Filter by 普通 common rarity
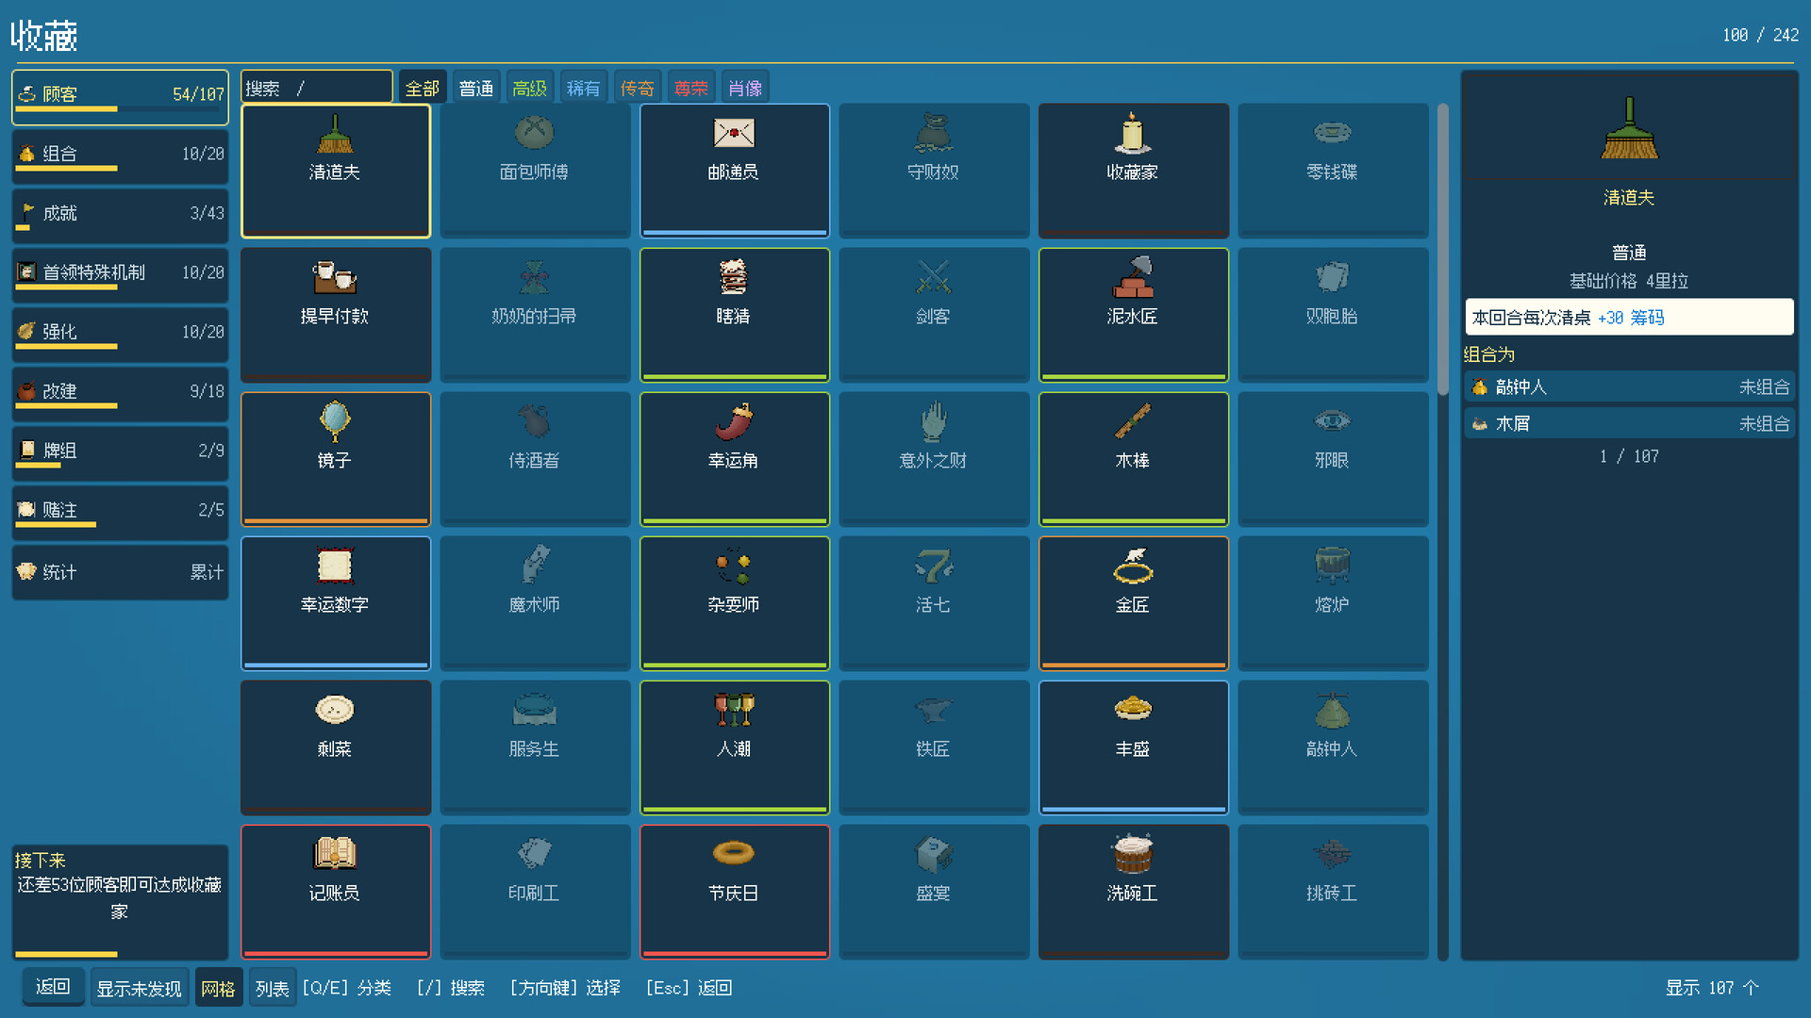The image size is (1811, 1018). 476,88
